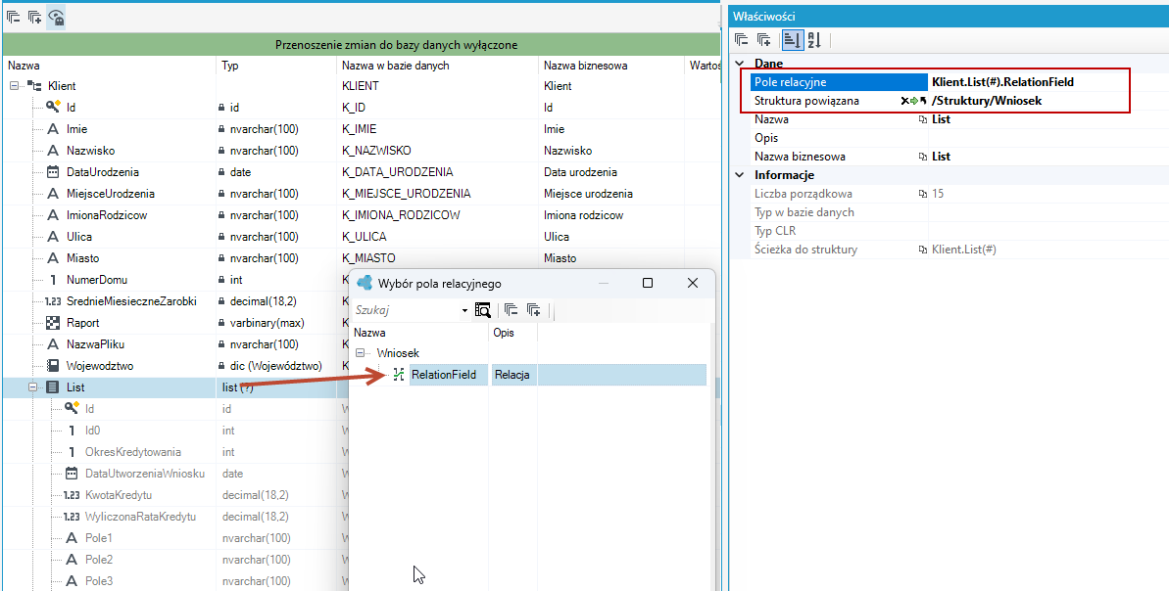The height and width of the screenshot is (591, 1169).
Task: Select the DataUrodzenia field row
Action: [x=102, y=172]
